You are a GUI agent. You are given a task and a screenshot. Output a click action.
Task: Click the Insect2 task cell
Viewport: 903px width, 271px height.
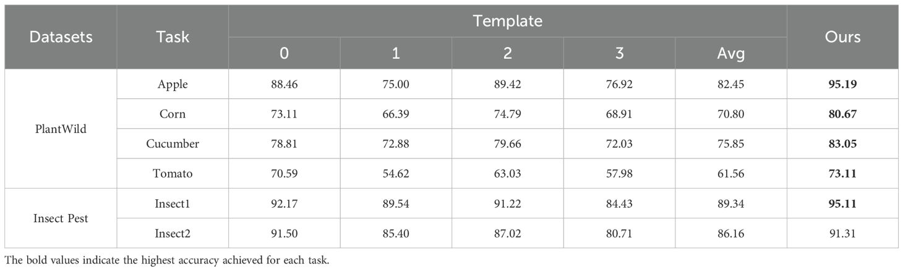[x=173, y=233]
